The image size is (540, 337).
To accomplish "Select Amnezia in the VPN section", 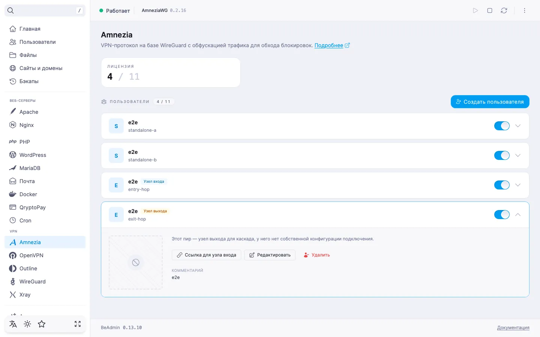I will click(x=45, y=242).
